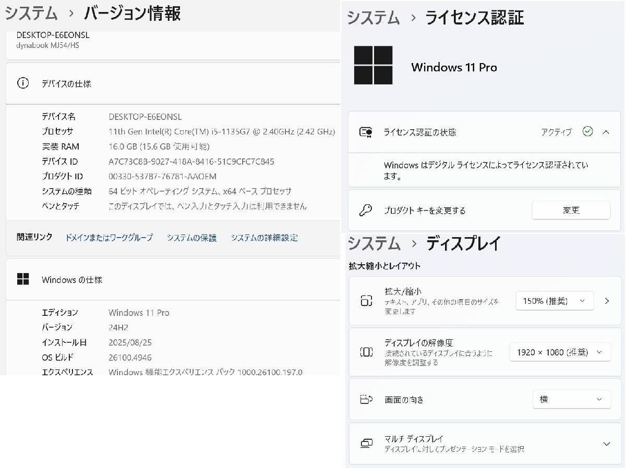Viewport: 626px width, 468px height.
Task: Click システム breadcrumb in ライセンス認証 header
Action: 373,18
